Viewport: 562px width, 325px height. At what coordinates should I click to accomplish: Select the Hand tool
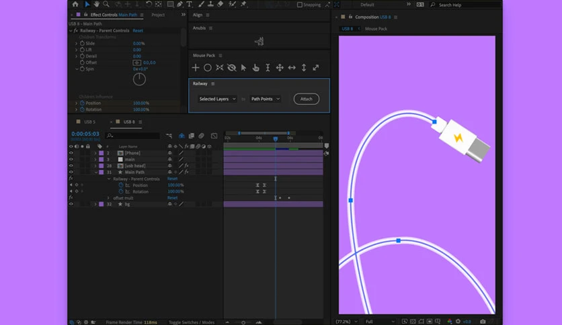[96, 4]
